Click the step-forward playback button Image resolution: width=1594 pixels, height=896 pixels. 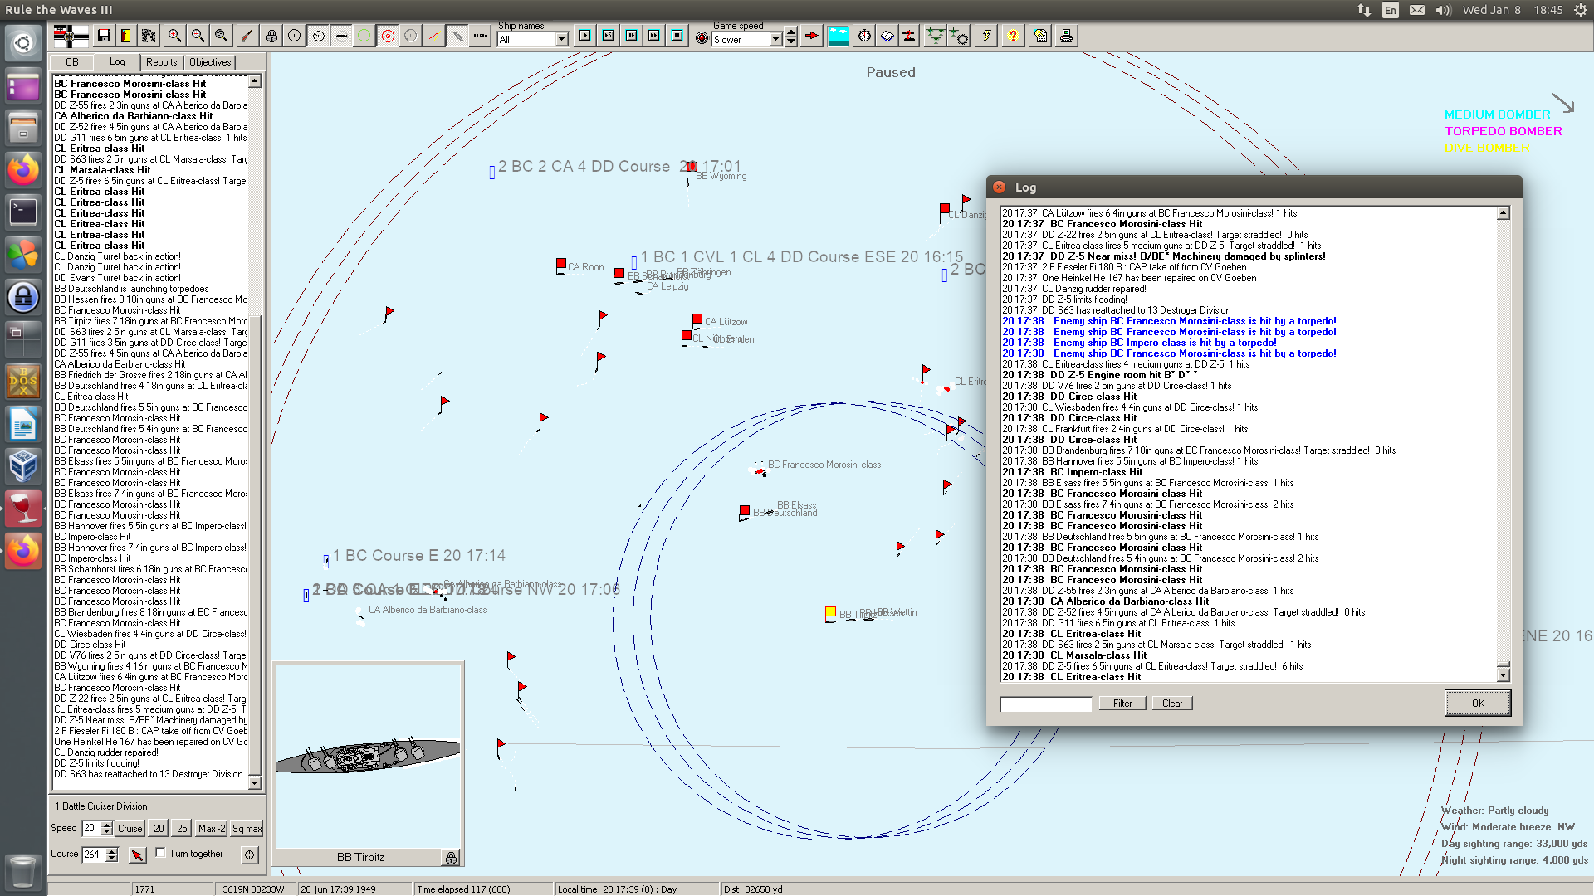632,36
